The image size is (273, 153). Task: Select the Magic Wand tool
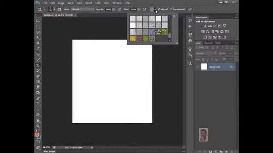pos(38,38)
